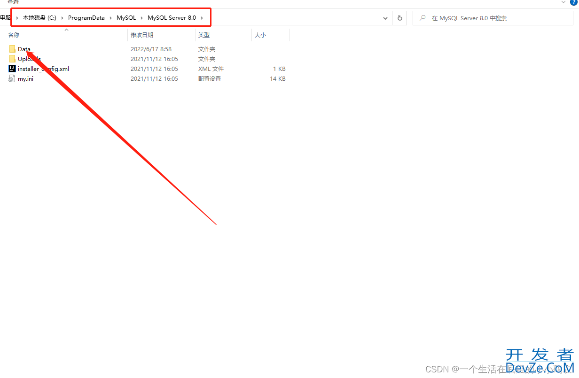Viewport: 579px width, 378px height.
Task: Open the address bar history dropdown
Action: point(386,18)
